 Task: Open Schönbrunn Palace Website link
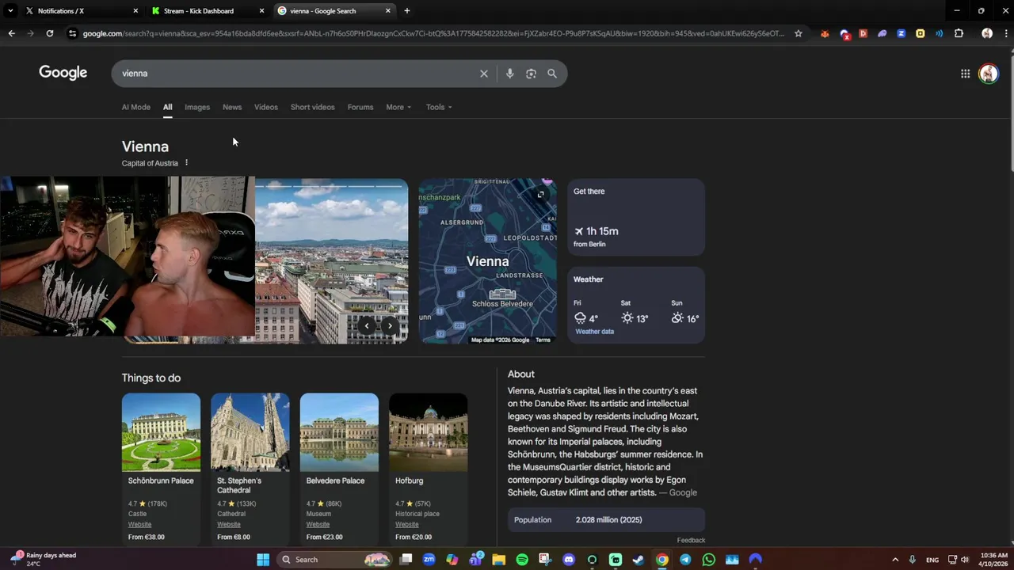click(139, 524)
